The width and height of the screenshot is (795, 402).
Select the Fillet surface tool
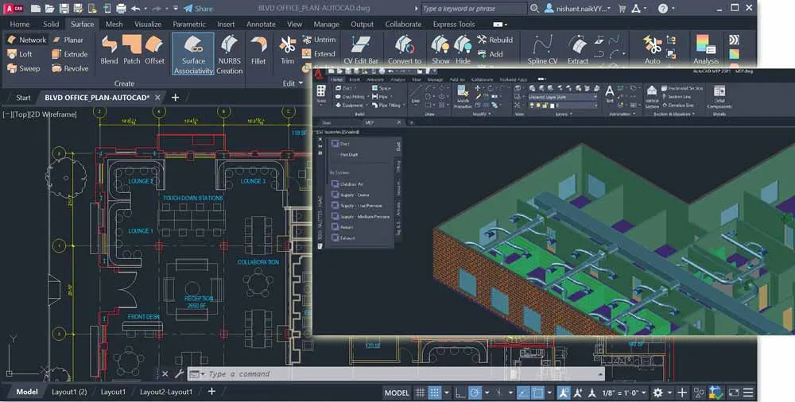[x=258, y=50]
